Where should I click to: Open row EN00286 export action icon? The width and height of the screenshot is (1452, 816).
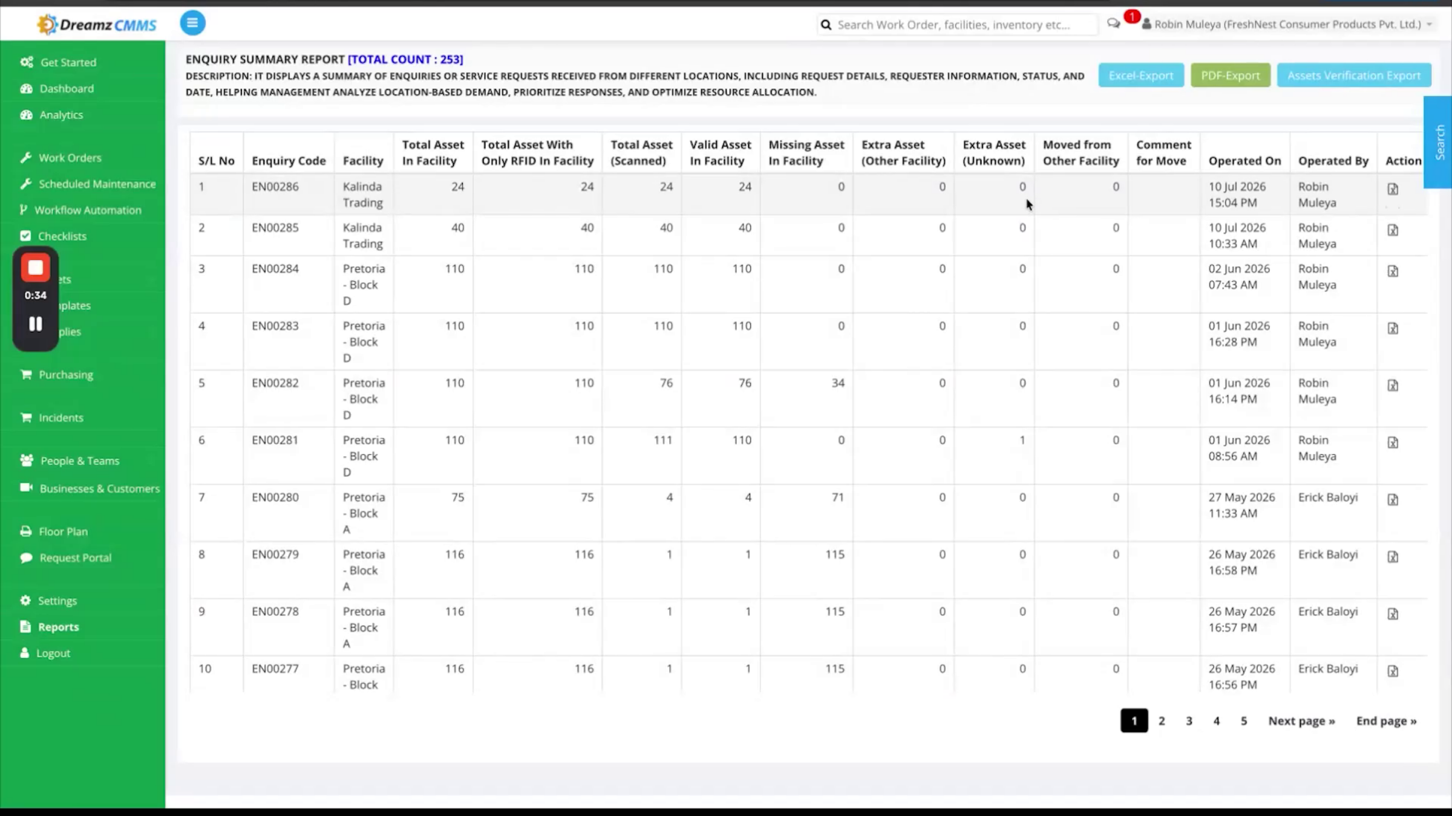tap(1393, 189)
